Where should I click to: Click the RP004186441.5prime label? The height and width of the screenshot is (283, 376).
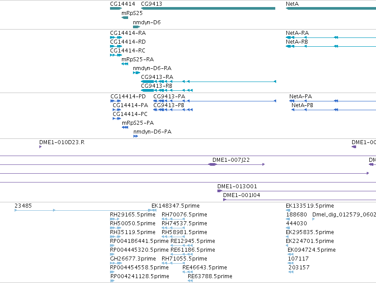[x=139, y=242]
